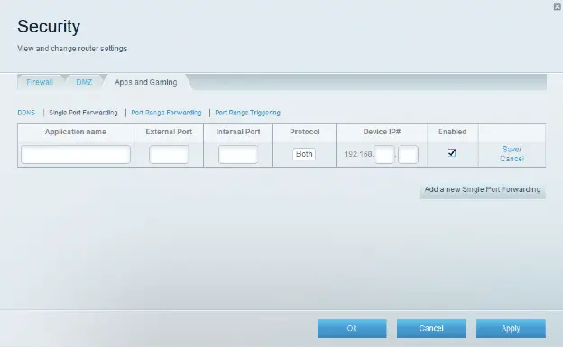The width and height of the screenshot is (563, 348).
Task: Save the port forwarding entry
Action: click(512, 150)
